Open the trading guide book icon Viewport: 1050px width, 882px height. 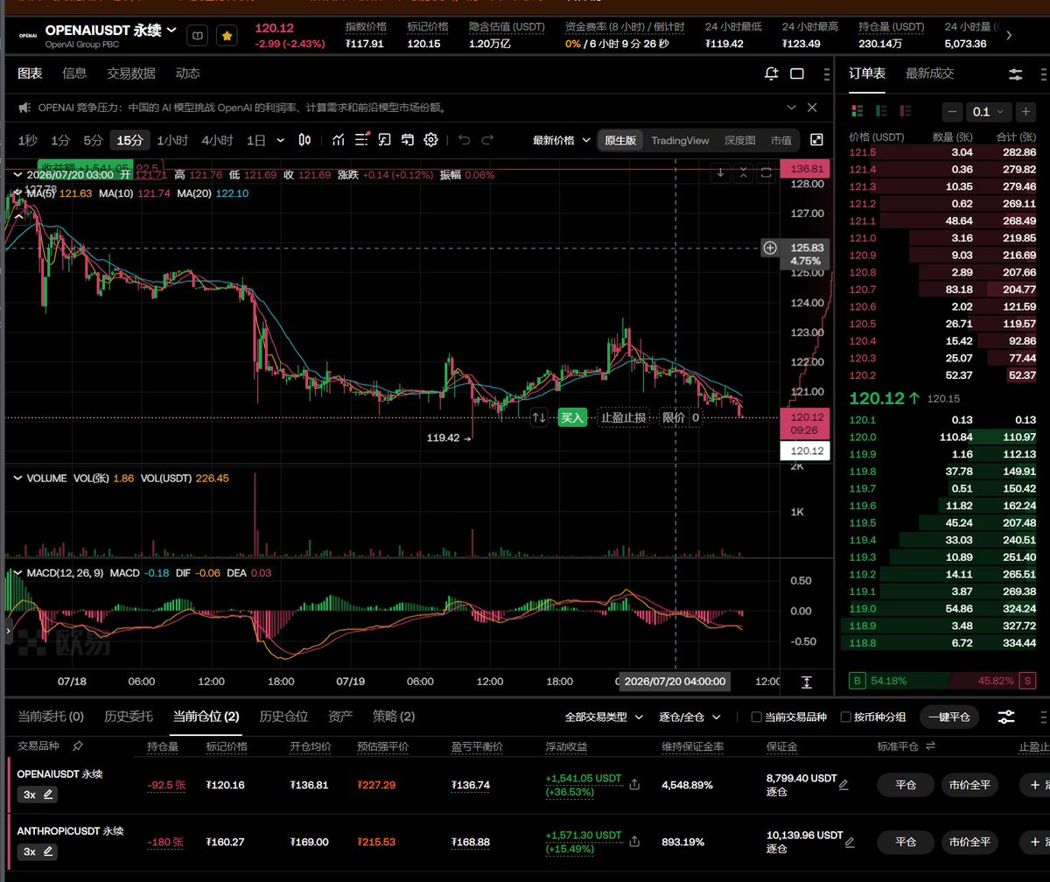point(199,36)
